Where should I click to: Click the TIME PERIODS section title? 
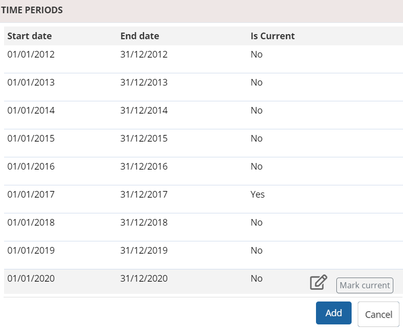(x=32, y=10)
